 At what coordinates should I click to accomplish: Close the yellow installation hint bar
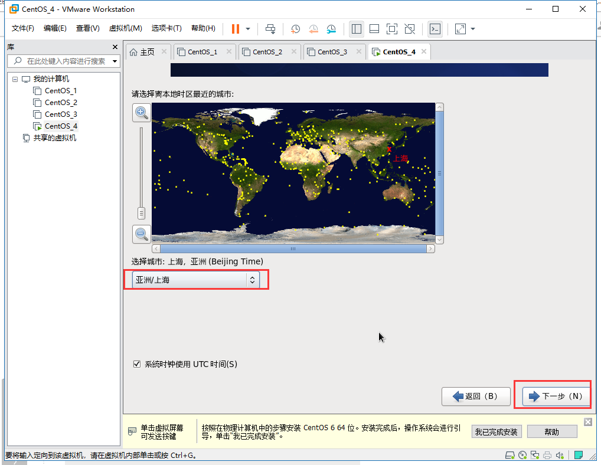(x=588, y=422)
